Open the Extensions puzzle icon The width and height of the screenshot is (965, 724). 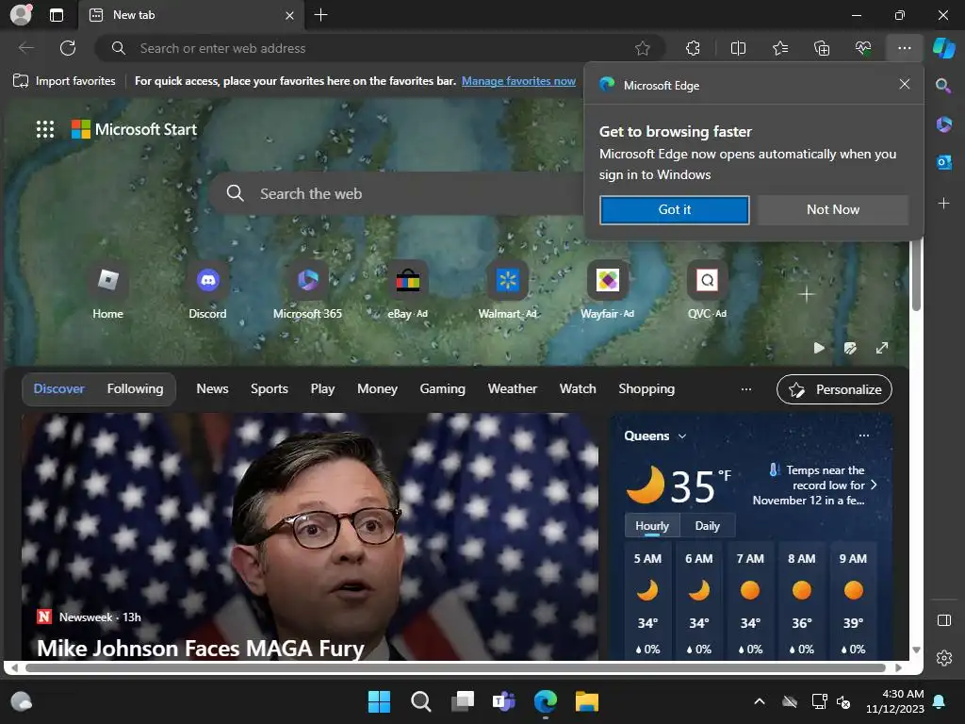click(x=693, y=48)
